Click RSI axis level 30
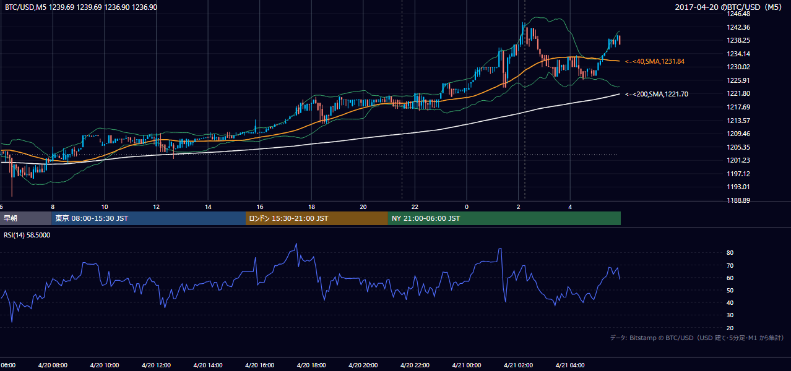791x371 pixels. pos(730,315)
